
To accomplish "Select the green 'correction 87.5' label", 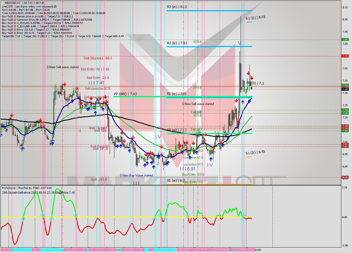I will pos(193,164).
